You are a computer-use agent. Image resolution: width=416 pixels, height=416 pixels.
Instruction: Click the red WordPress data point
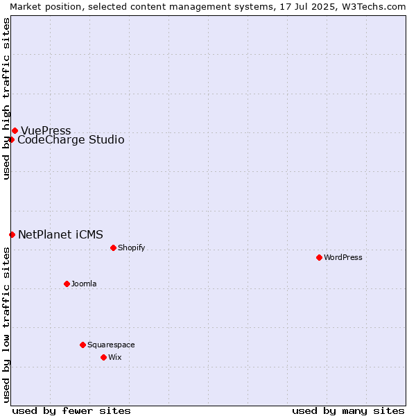point(319,257)
